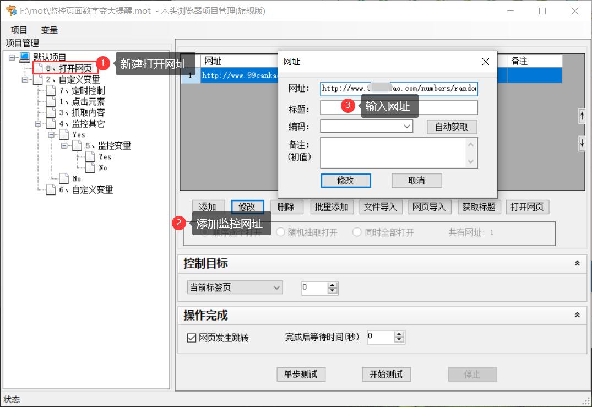The width and height of the screenshot is (592, 407).
Task: Click the up arrow to reorder URL list
Action: point(583,116)
